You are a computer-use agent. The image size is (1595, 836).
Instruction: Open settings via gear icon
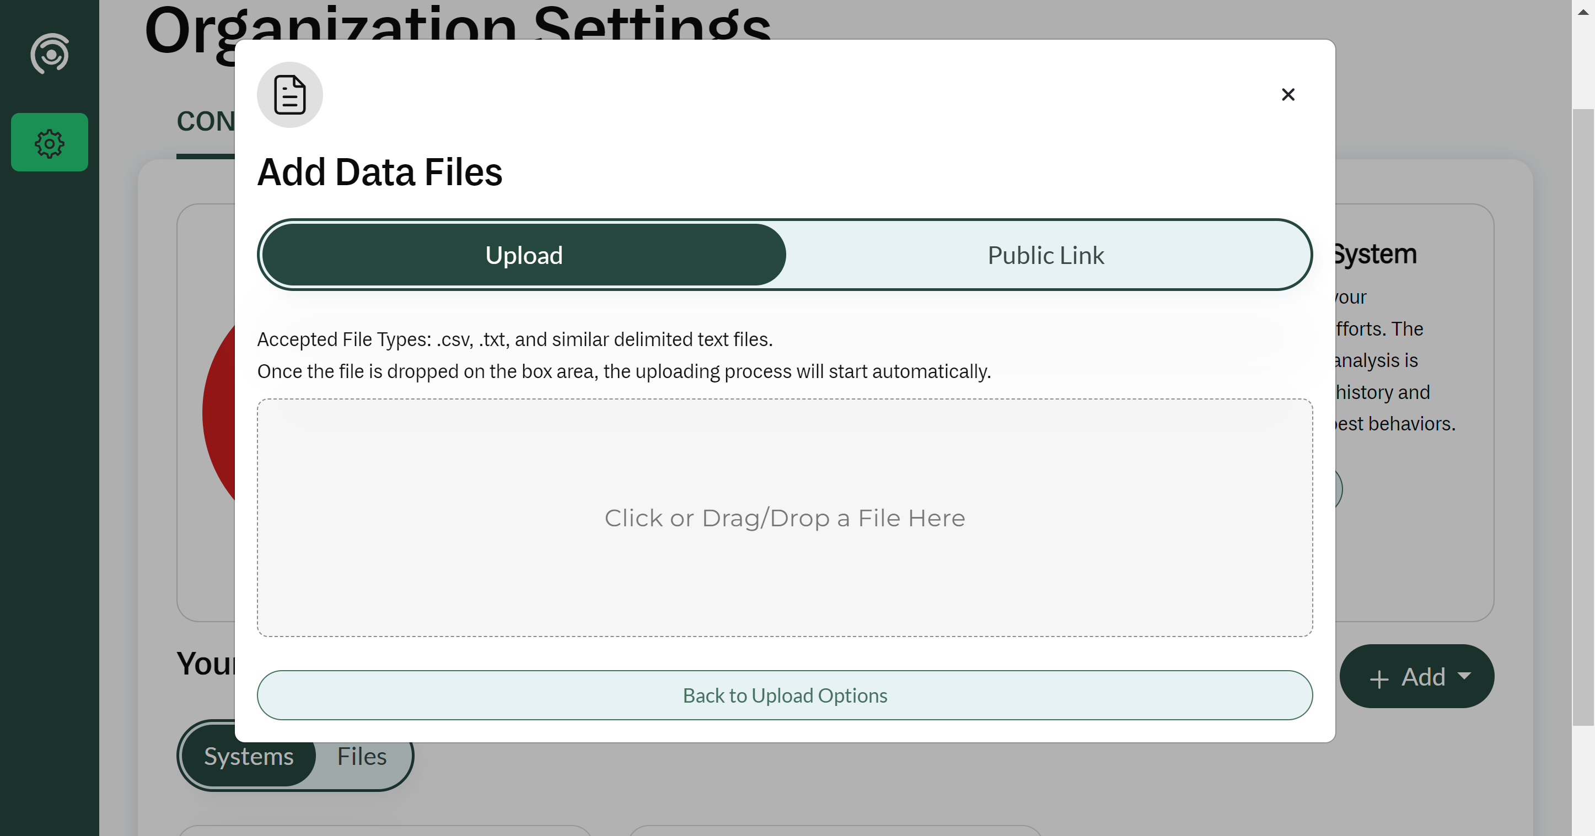coord(50,142)
